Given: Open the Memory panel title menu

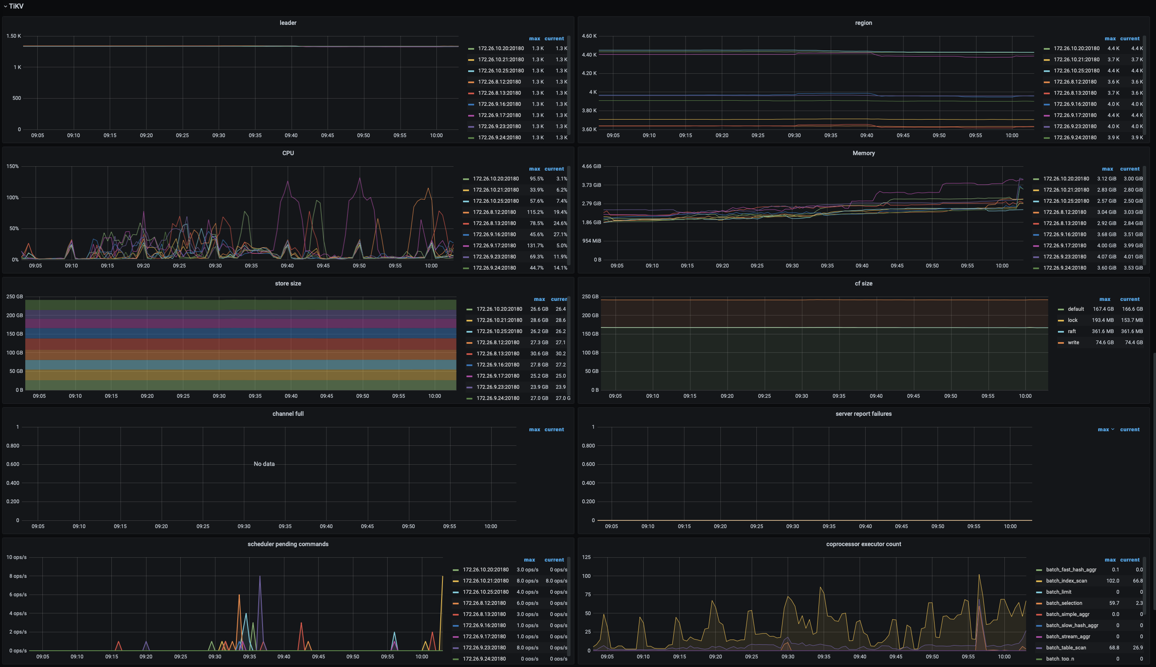Looking at the screenshot, I should click(863, 153).
